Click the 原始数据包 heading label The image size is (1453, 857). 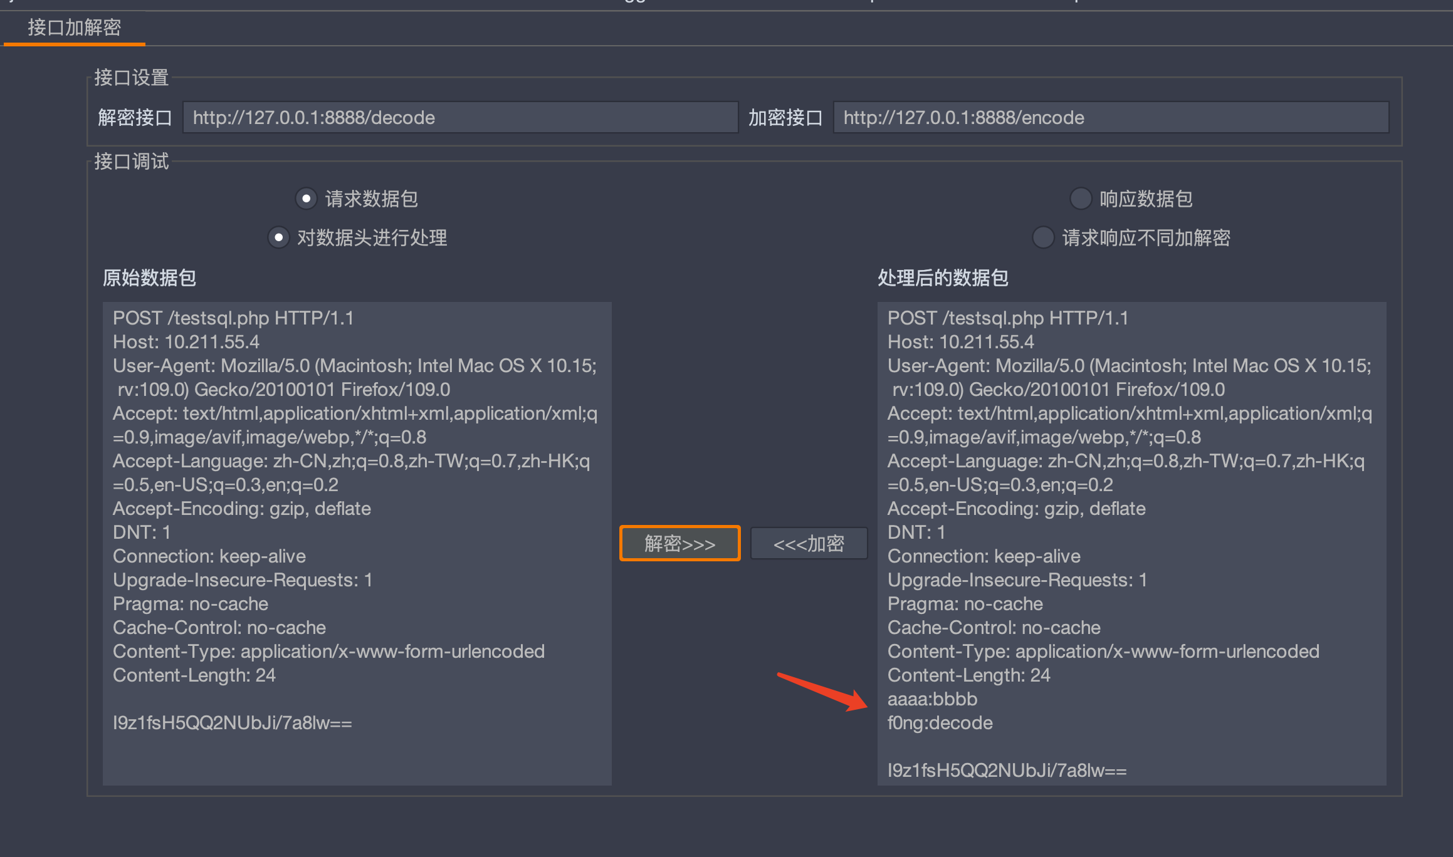(x=149, y=278)
